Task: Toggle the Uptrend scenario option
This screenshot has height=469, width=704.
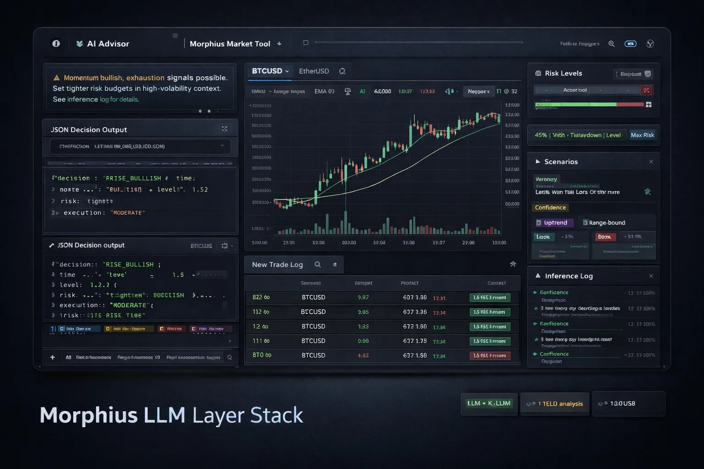Action: [553, 223]
